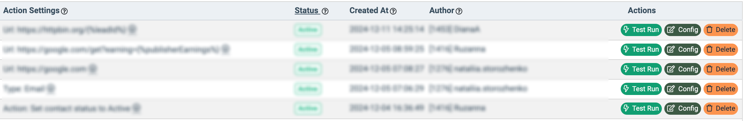Test Run the fourth row Email action
The image size is (744, 121).
tap(641, 89)
